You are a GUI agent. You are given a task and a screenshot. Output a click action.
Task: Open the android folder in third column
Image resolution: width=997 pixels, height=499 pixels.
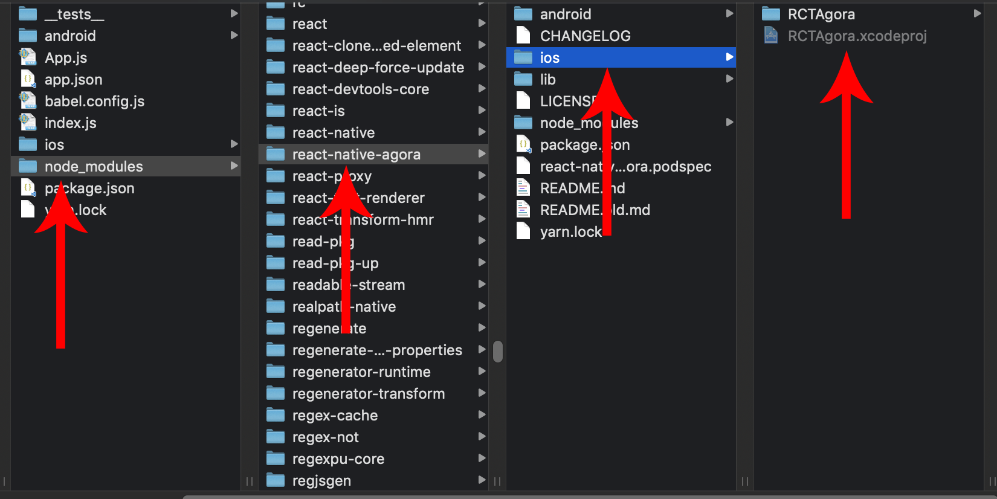(x=621, y=14)
